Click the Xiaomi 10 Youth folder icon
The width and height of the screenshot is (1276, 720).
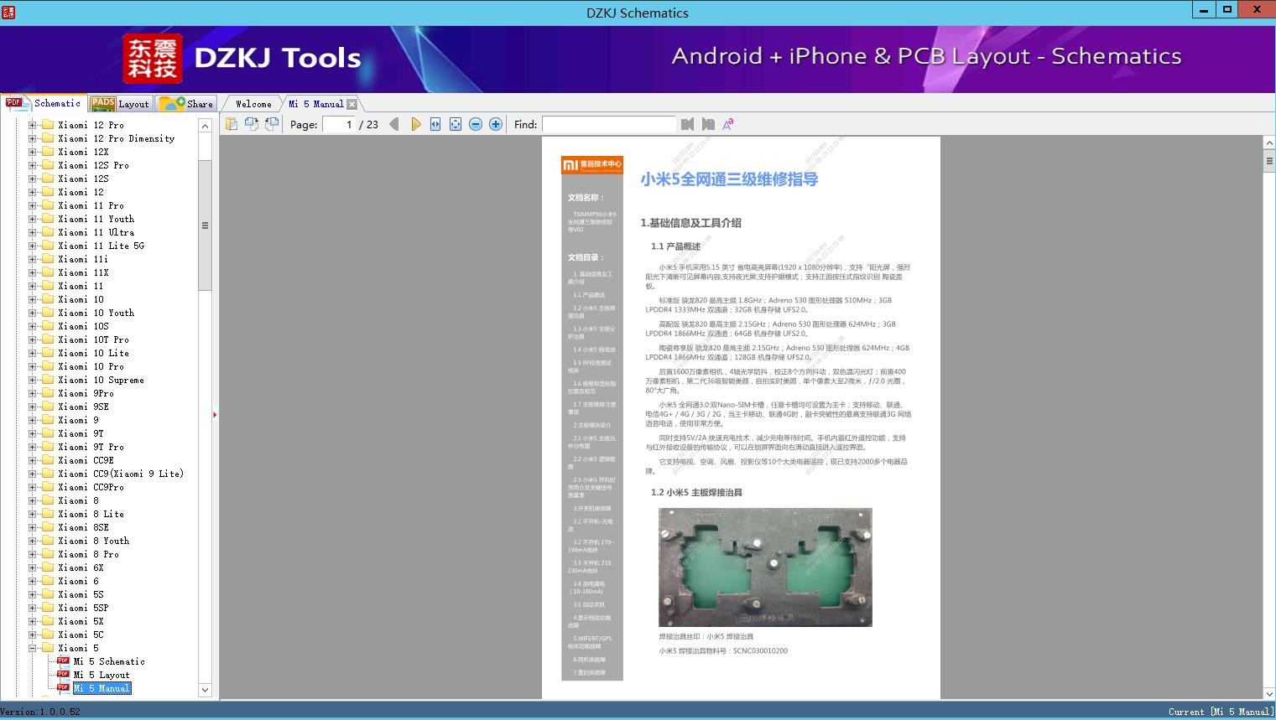coord(48,313)
